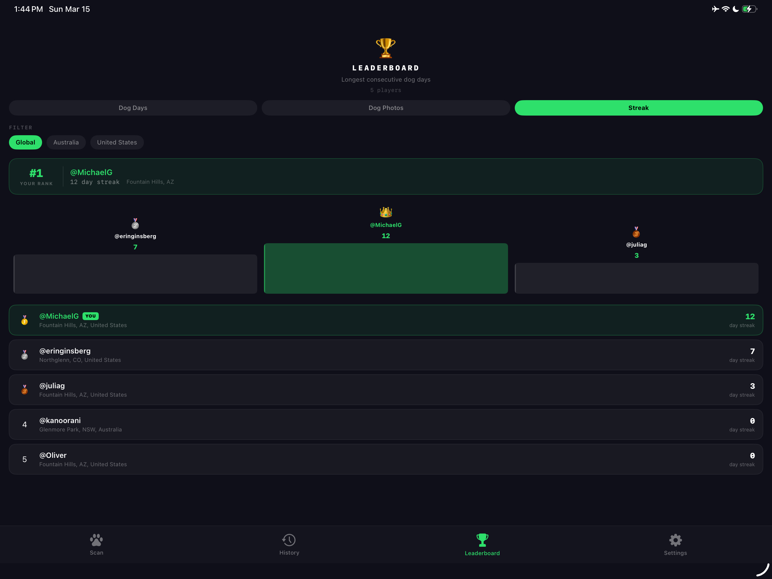The height and width of the screenshot is (579, 772).
Task: Tap gold medal icon in @MichaelG row
Action: pos(24,320)
